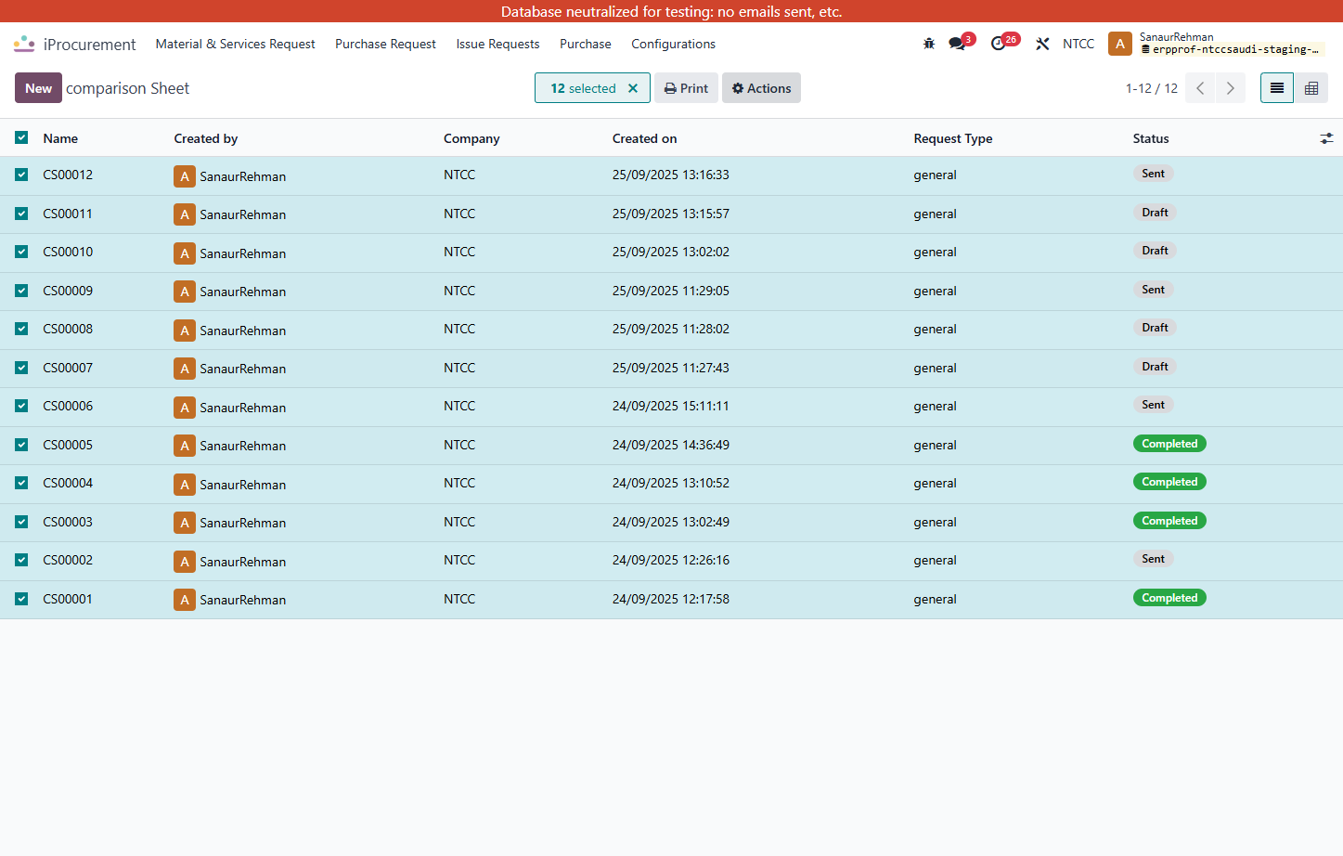Image resolution: width=1343 pixels, height=856 pixels.
Task: Uncheck the CS00007 row checkbox
Action: 21,368
